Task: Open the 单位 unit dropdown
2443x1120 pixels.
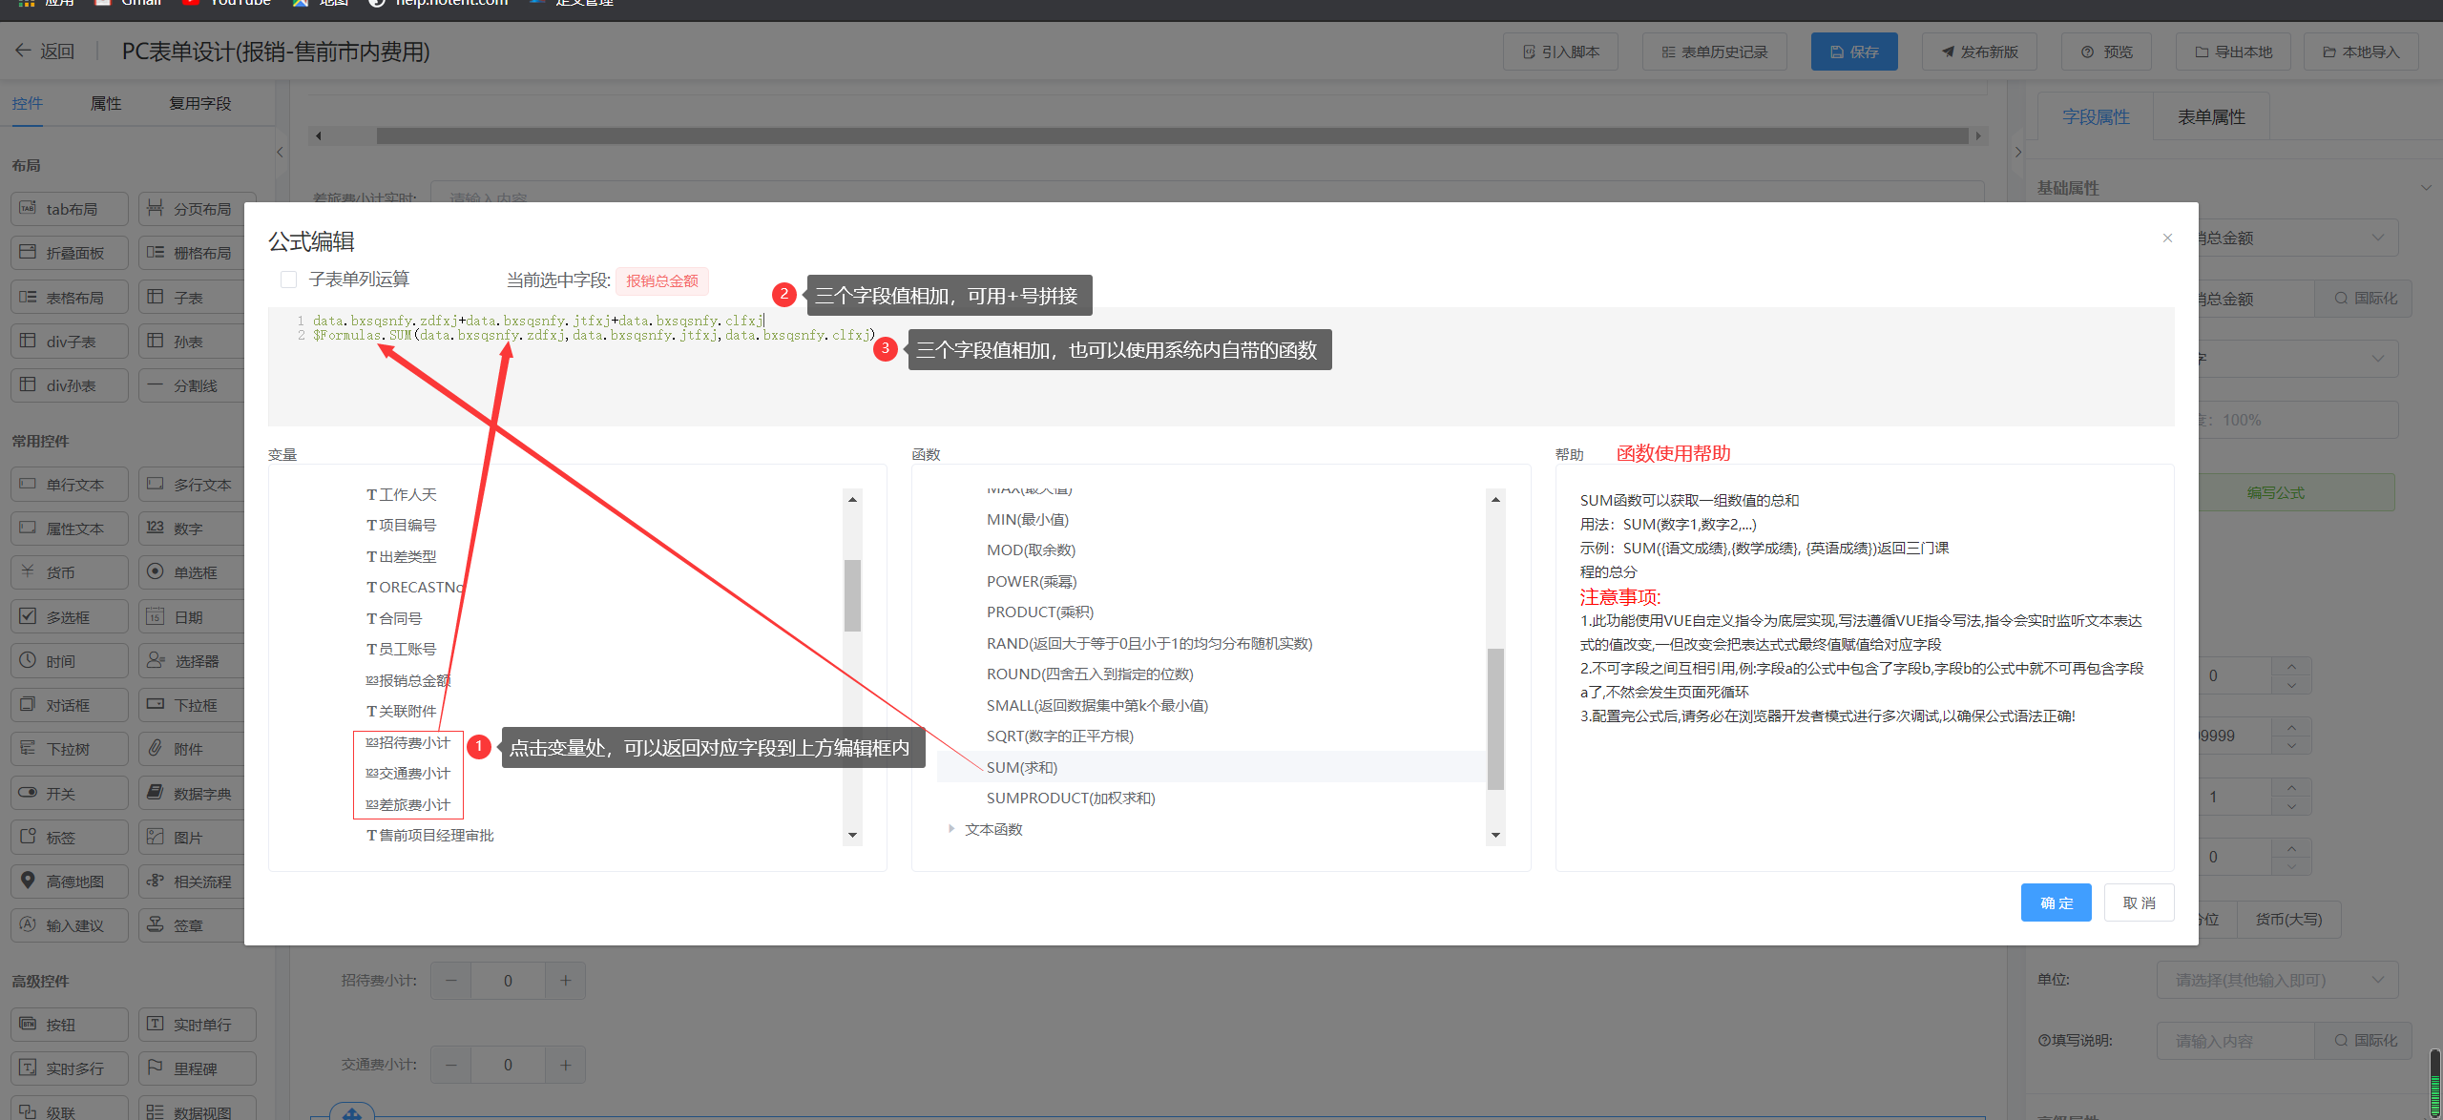Action: tap(2276, 980)
